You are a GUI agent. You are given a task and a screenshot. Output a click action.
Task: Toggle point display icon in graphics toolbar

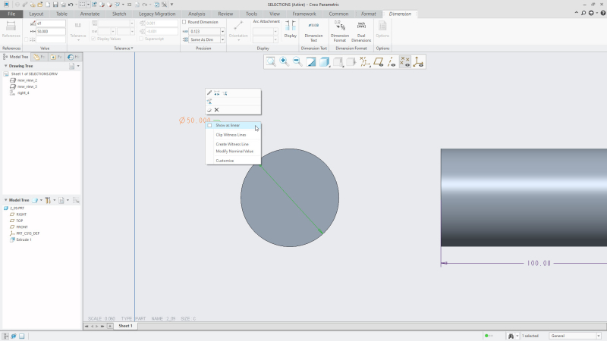405,62
